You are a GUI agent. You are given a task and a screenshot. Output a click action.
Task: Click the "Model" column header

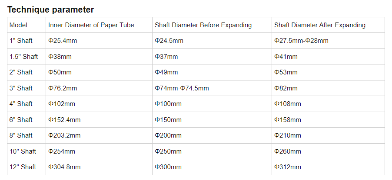click(x=18, y=25)
